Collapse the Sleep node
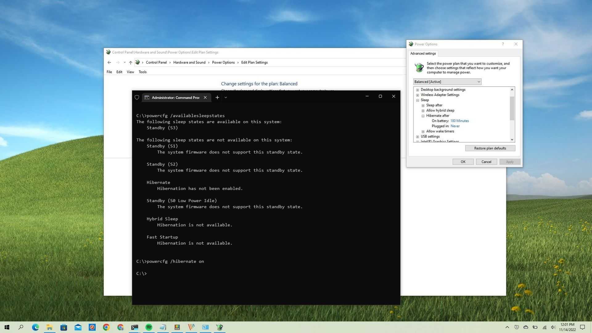 click(x=417, y=100)
